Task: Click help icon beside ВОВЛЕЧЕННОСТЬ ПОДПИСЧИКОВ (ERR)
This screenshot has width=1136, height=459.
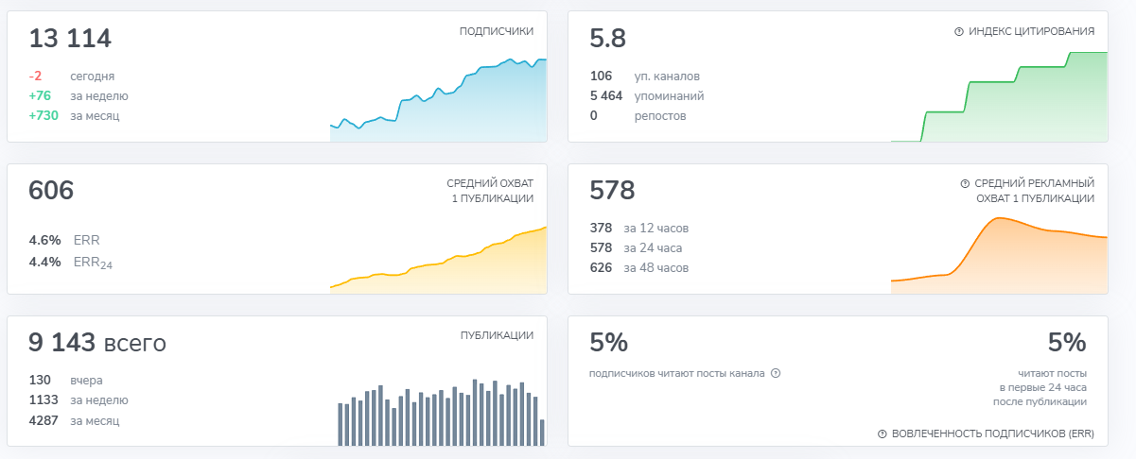Action: click(x=883, y=434)
